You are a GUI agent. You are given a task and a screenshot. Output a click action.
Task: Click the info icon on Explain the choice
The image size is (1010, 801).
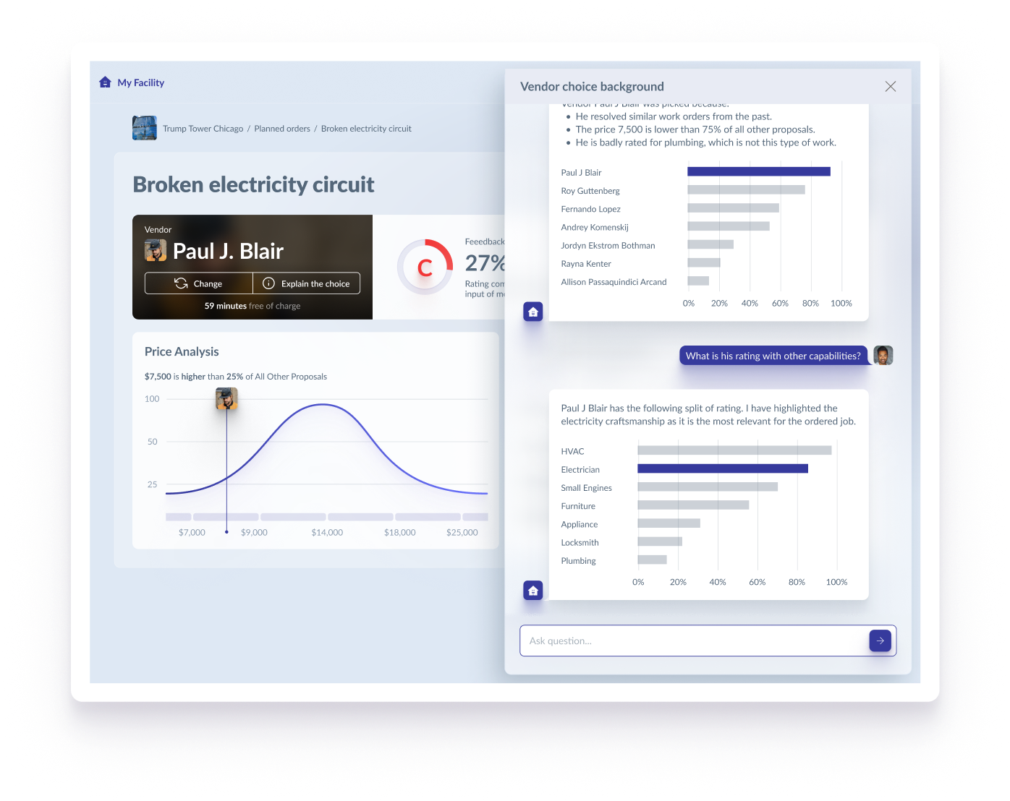[268, 283]
